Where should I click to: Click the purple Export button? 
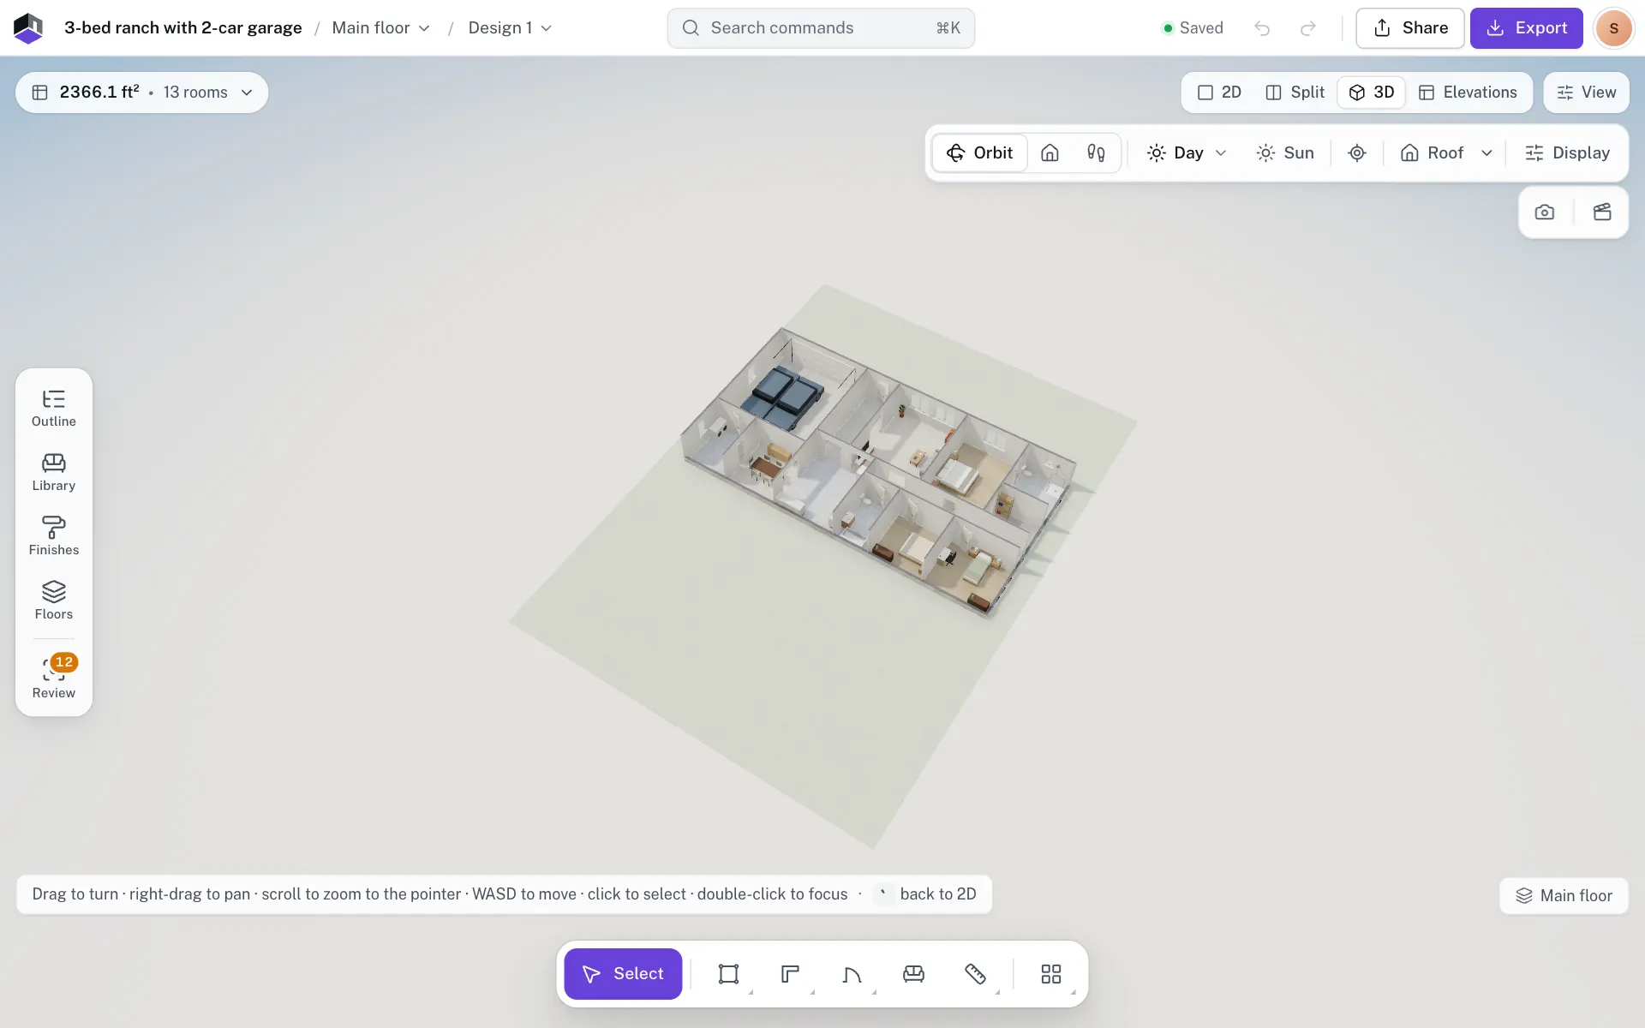[1527, 28]
